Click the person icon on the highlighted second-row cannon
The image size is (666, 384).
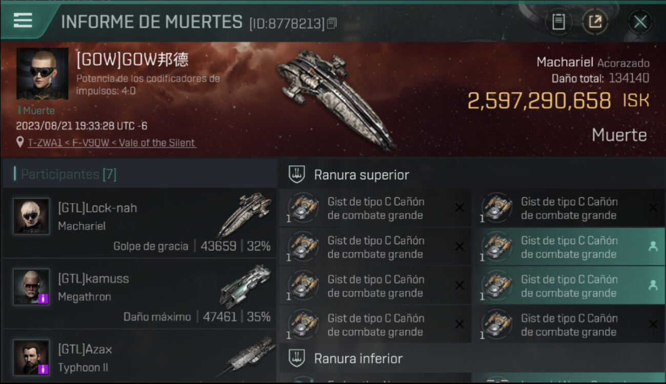(x=653, y=247)
